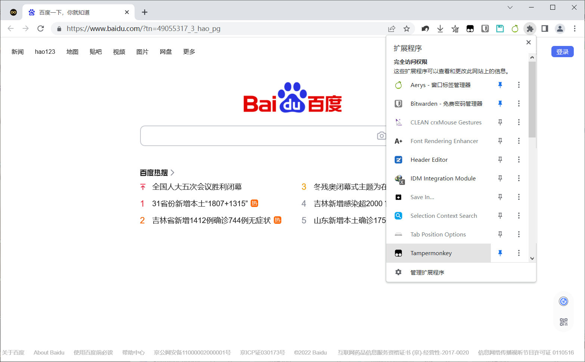The width and height of the screenshot is (585, 362).
Task: Click the 登录 login button
Action: [562, 52]
